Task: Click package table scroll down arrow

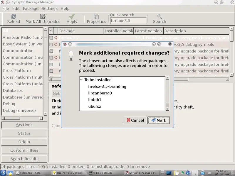Action: pyautogui.click(x=231, y=75)
